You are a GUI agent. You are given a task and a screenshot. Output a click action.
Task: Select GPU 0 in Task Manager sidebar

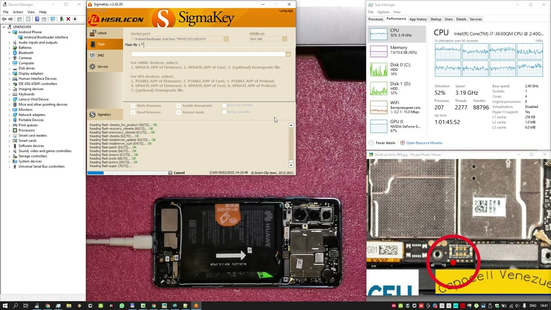(396, 126)
